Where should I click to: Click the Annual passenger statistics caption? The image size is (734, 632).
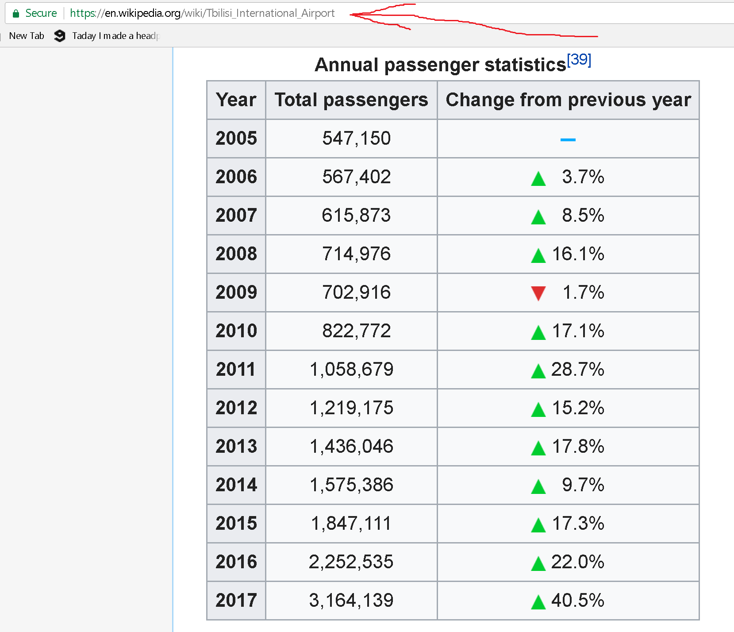click(x=440, y=65)
